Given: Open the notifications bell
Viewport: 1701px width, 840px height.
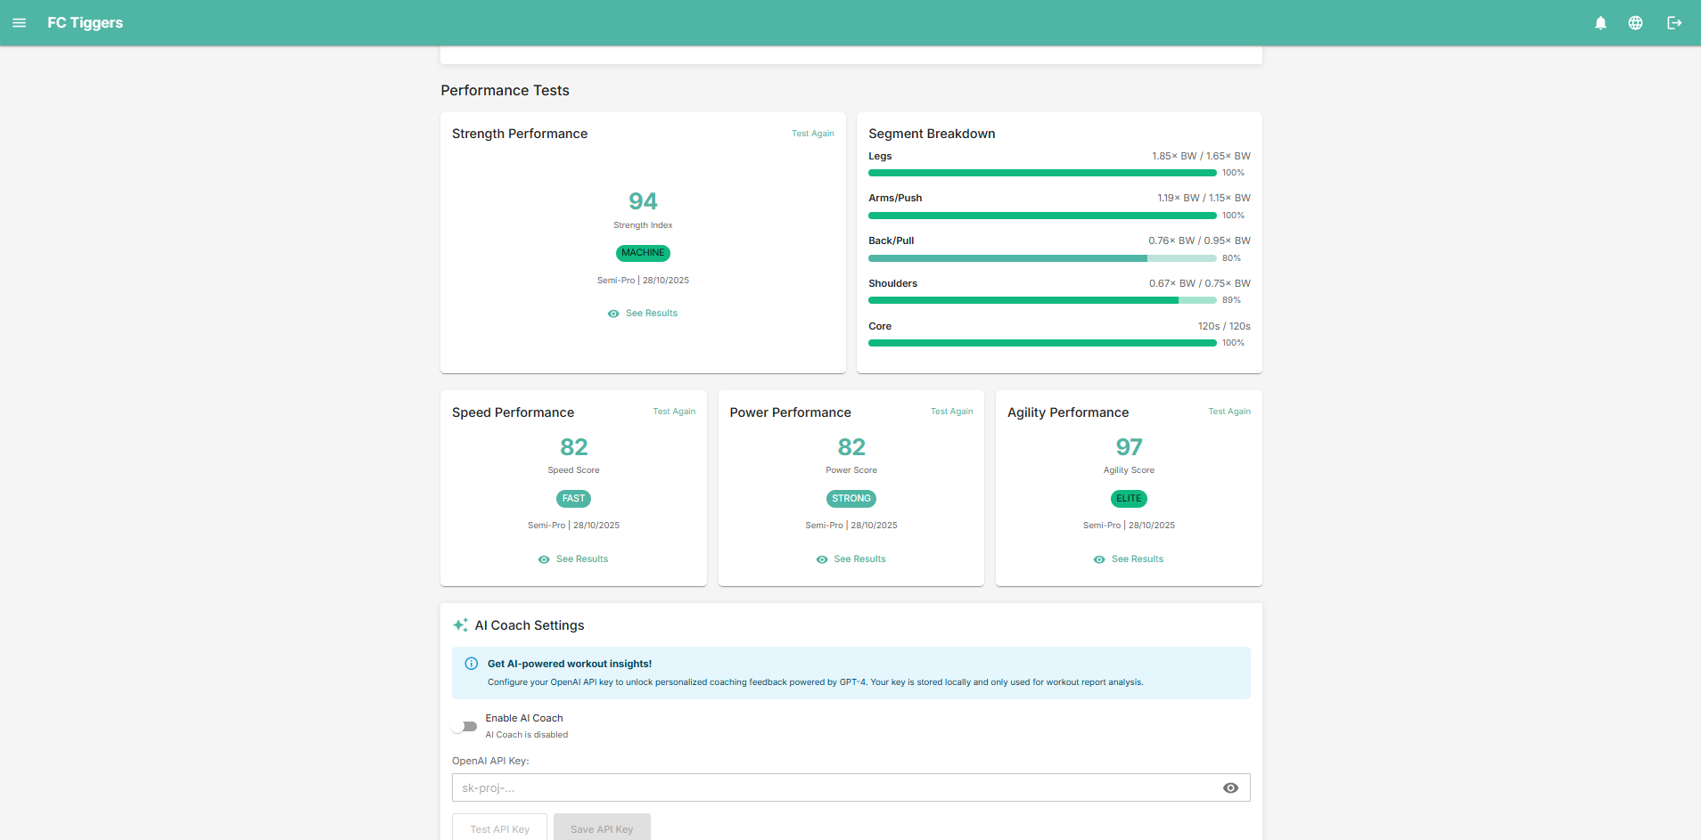Looking at the screenshot, I should point(1601,23).
